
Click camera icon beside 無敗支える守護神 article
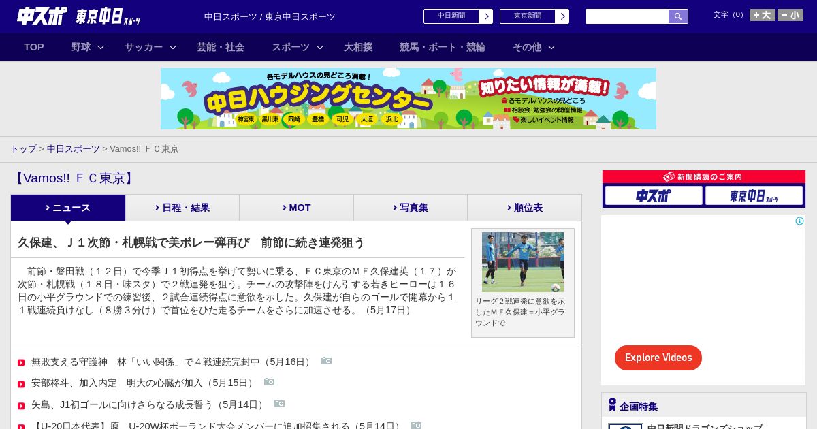click(327, 361)
